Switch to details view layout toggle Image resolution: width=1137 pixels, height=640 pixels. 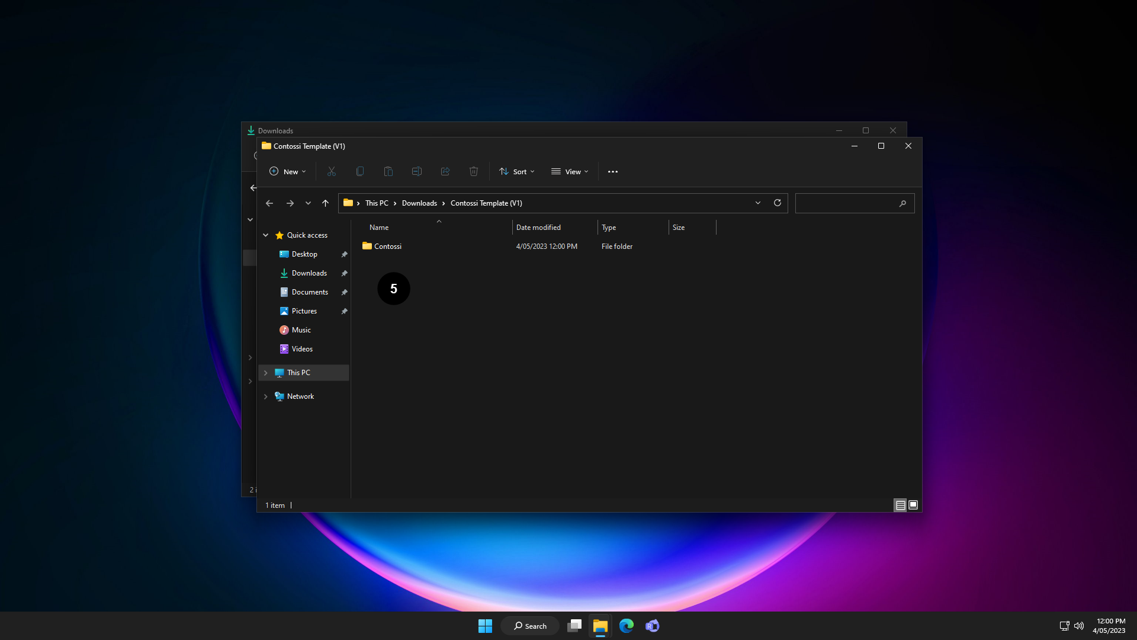tap(900, 505)
